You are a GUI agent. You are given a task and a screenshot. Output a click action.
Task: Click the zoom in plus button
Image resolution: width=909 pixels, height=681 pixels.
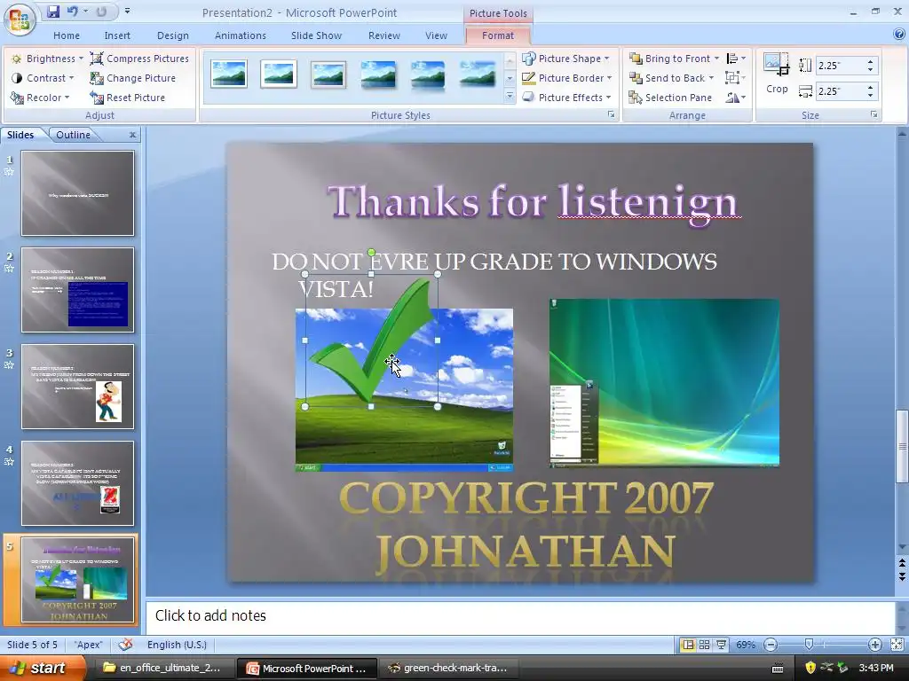[874, 645]
